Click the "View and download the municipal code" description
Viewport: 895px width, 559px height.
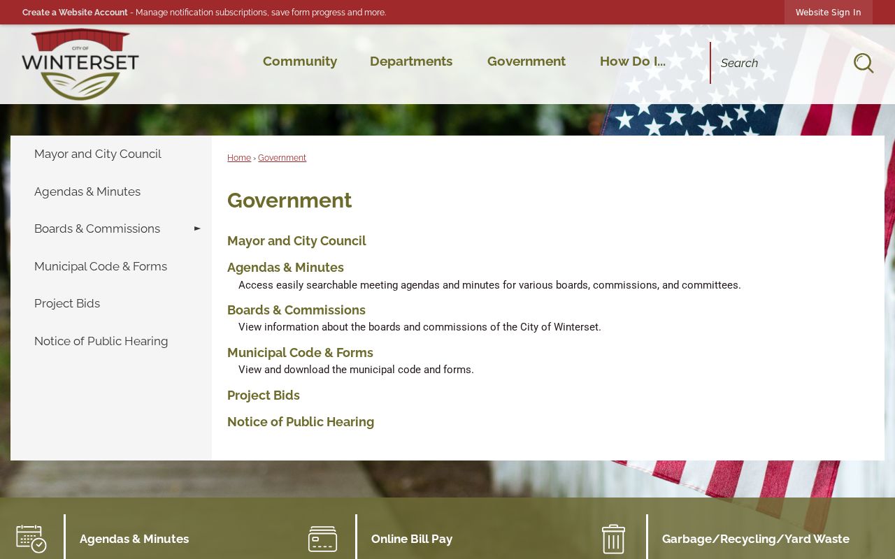pos(356,370)
